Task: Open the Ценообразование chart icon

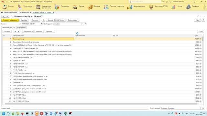Action: tap(129, 7)
